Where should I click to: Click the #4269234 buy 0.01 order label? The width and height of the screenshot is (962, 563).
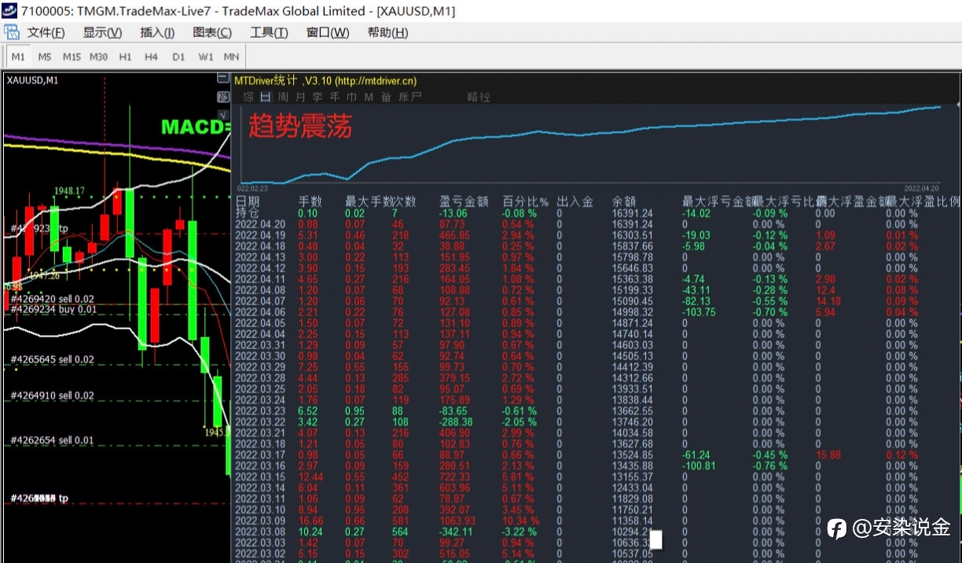pyautogui.click(x=54, y=309)
